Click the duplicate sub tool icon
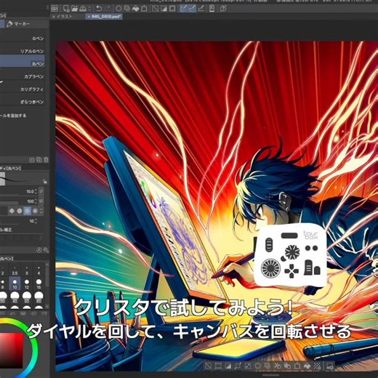 tap(39, 160)
